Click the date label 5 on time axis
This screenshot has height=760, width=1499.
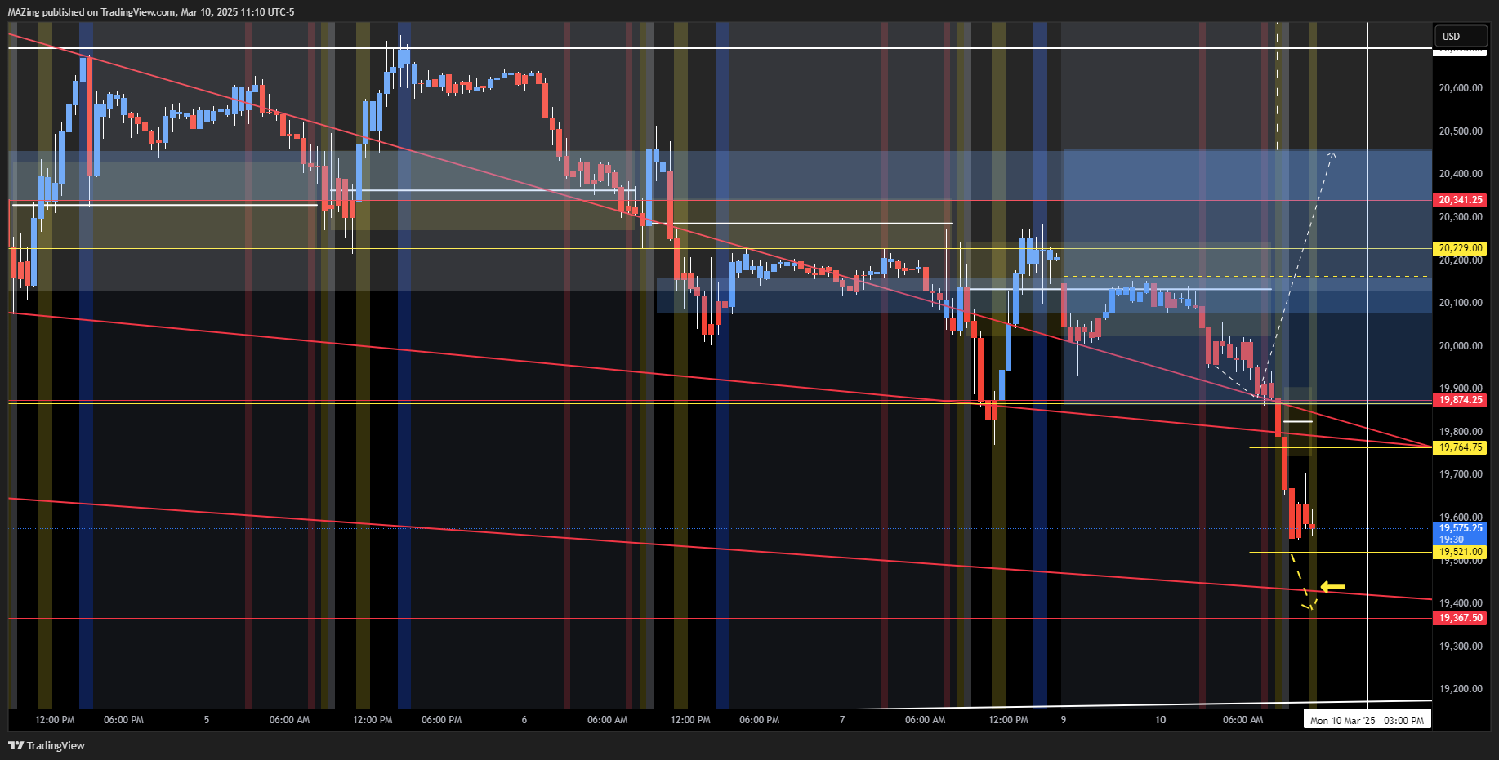[207, 720]
